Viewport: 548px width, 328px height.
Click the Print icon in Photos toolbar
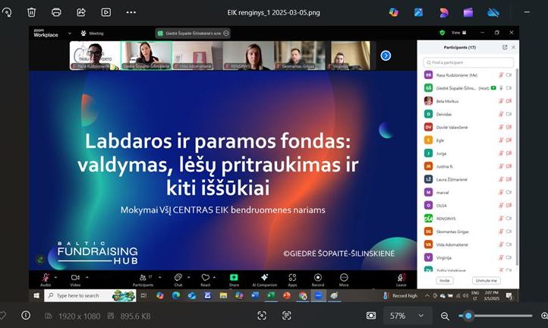point(56,12)
